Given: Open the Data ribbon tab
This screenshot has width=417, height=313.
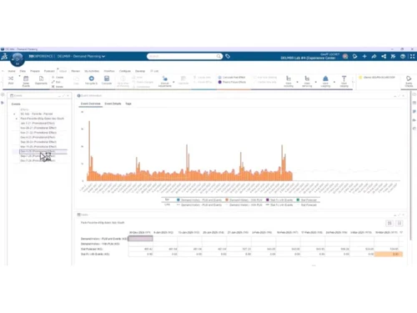Looking at the screenshot, I should pyautogui.click(x=23, y=71).
